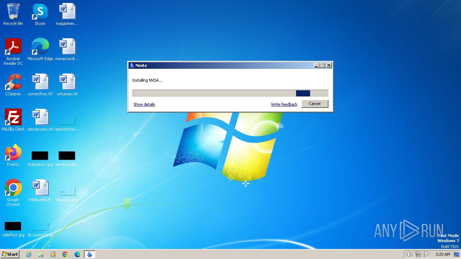Open Windows Media Player from taskbar
Image resolution: width=461 pixels, height=259 pixels.
coord(53,254)
